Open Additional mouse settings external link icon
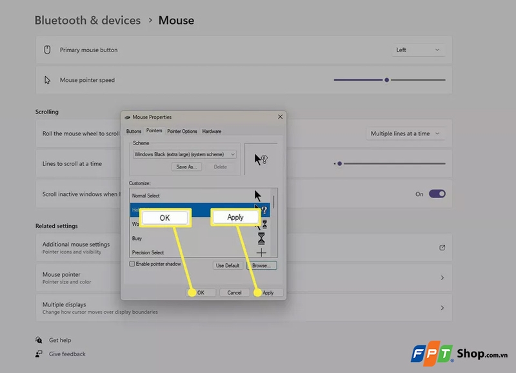The image size is (516, 373). [x=442, y=248]
